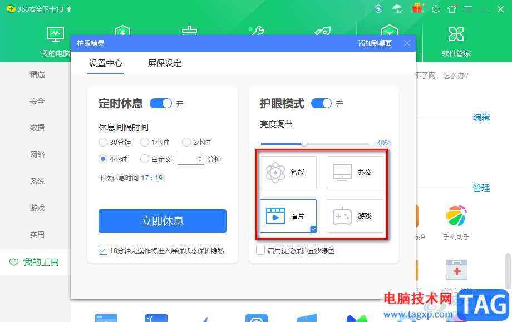Click the 看片 mode label

298,216
